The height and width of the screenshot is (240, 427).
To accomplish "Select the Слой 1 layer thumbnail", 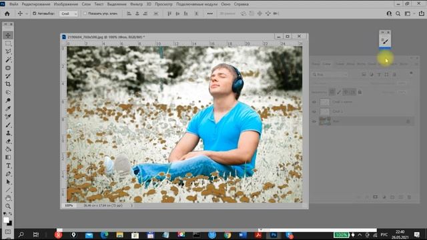I will (x=325, y=111).
